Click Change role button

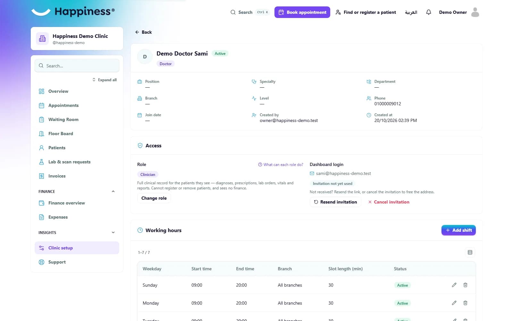point(154,198)
